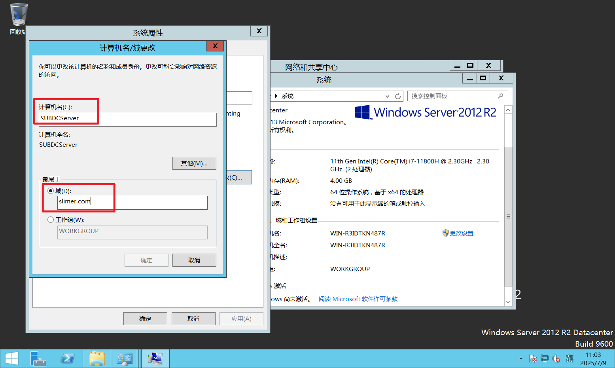
Task: Show hidden tray icons arrow
Action: click(x=521, y=359)
